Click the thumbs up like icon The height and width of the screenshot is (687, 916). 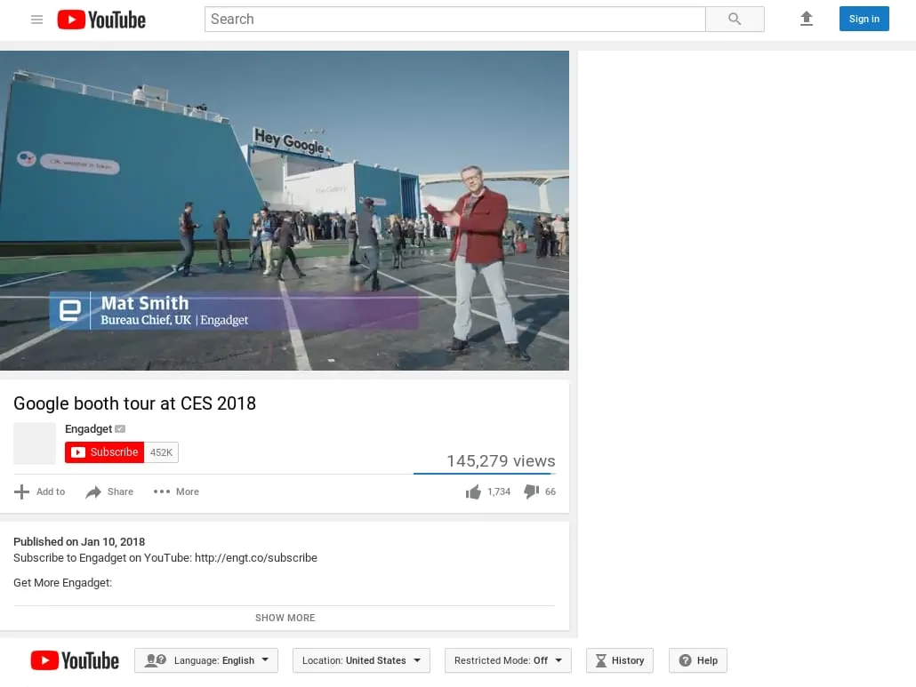[x=473, y=491]
